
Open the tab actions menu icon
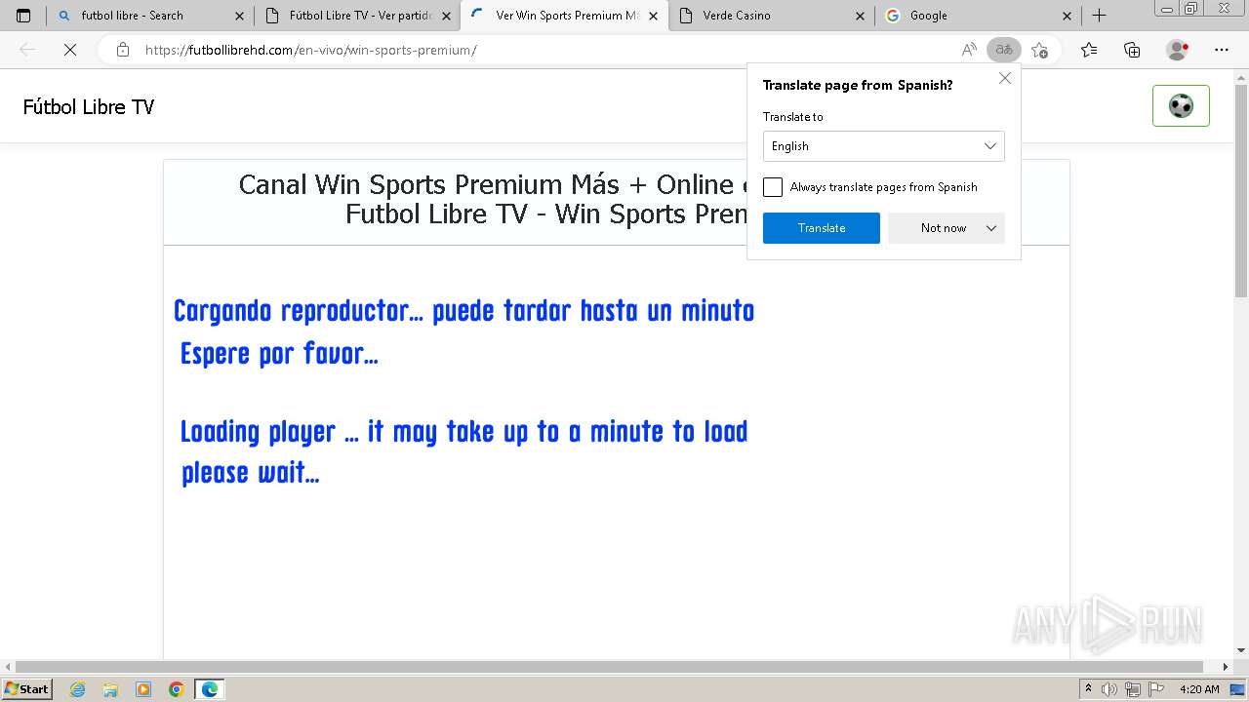(x=23, y=16)
